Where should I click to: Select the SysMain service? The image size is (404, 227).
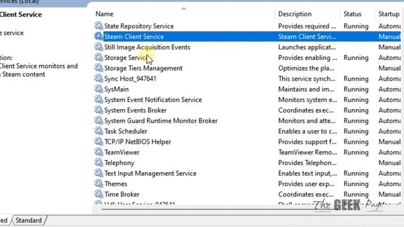(x=116, y=89)
